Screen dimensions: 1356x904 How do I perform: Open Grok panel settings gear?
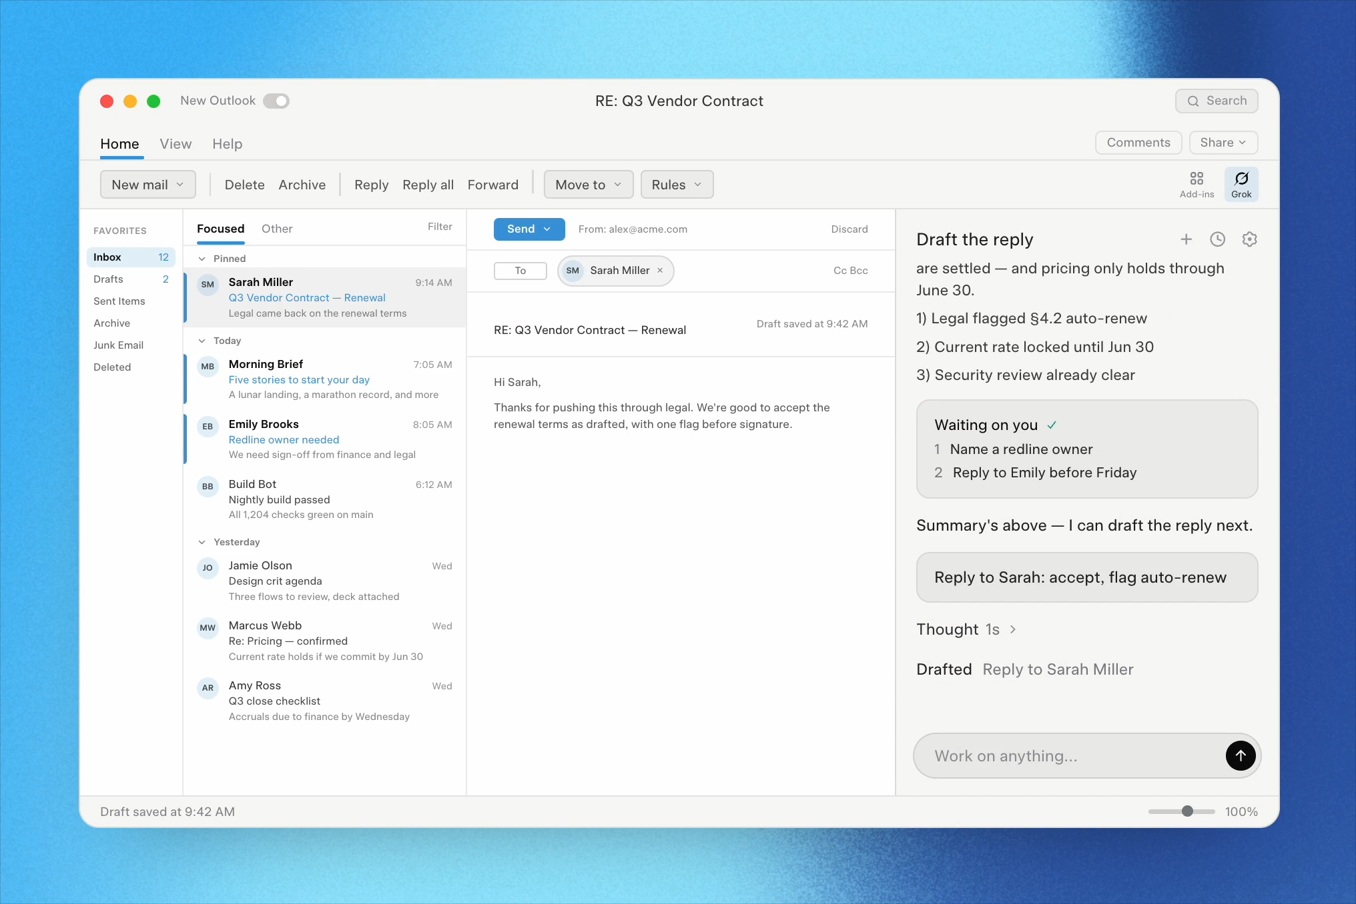coord(1249,239)
